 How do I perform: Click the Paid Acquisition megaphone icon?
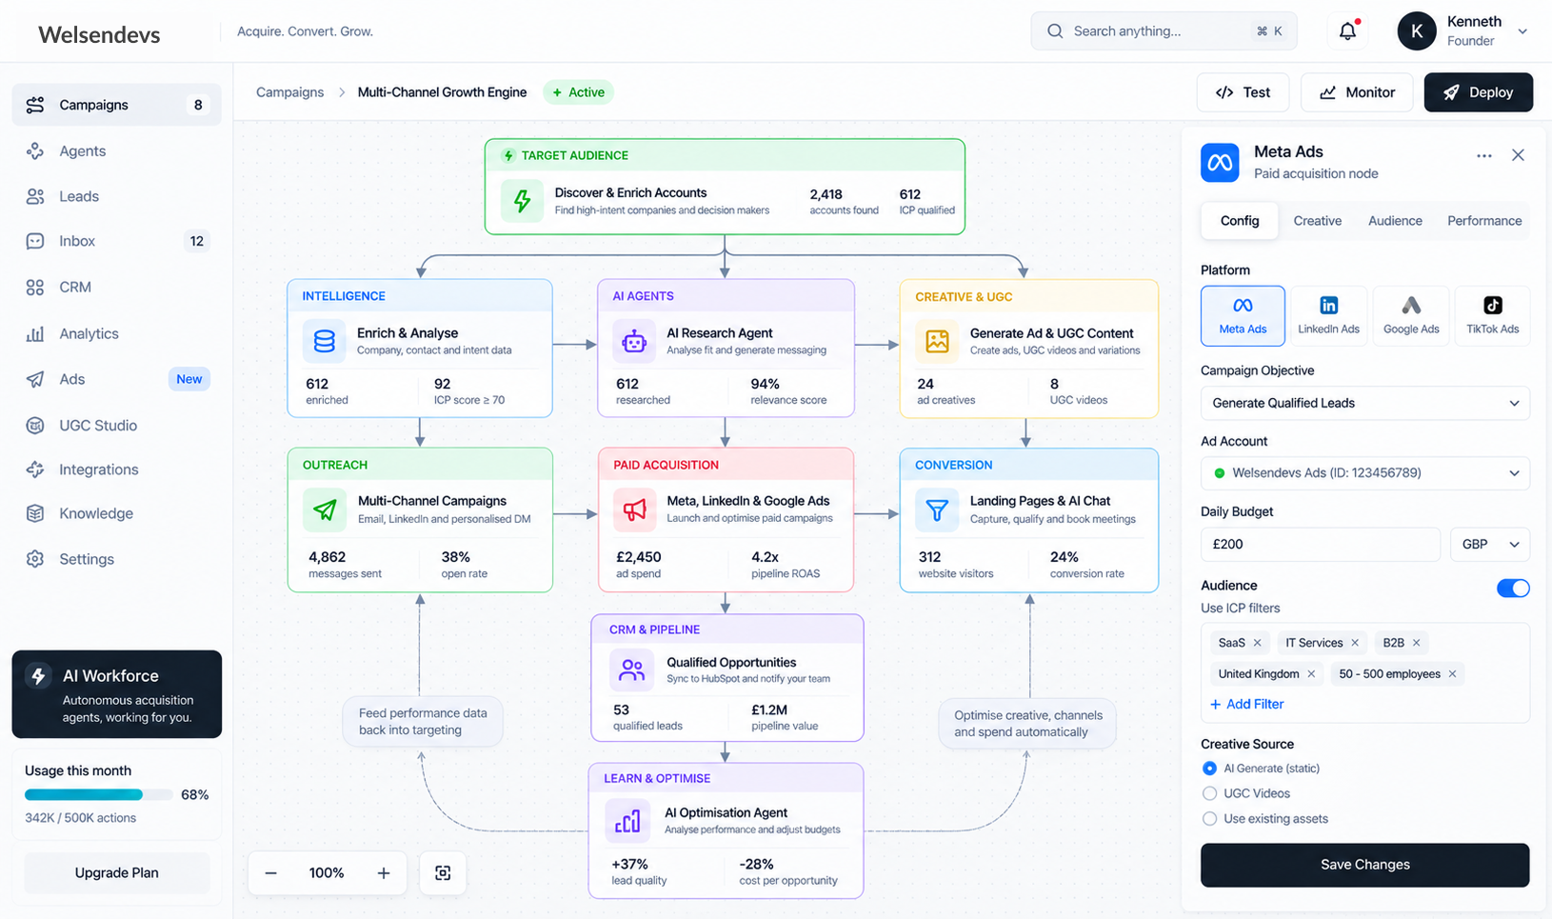(x=634, y=509)
